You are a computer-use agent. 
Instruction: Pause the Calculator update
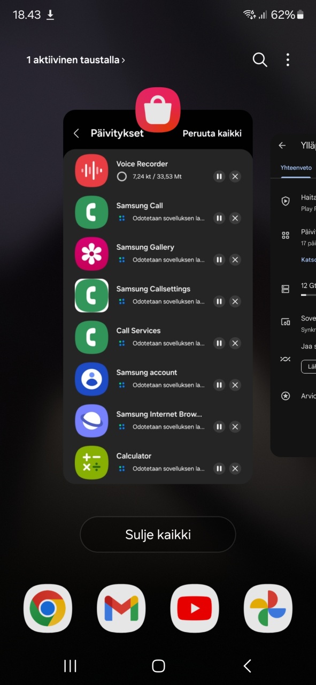[219, 468]
